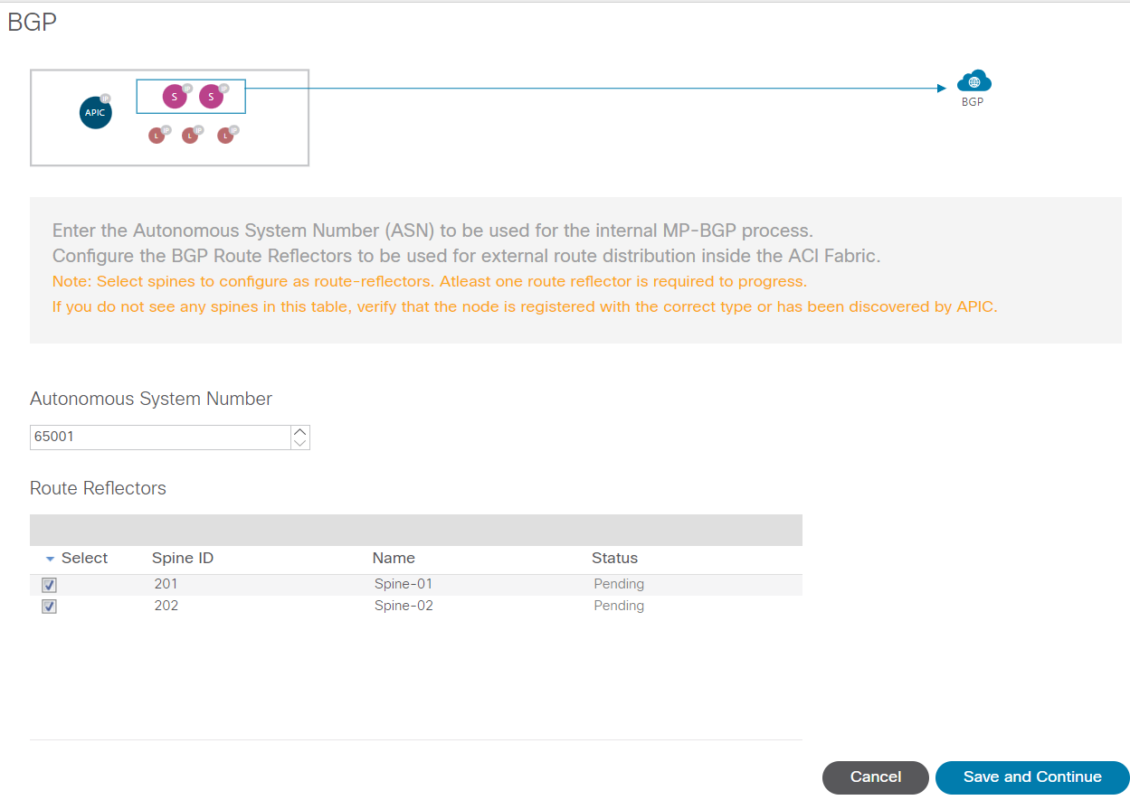The width and height of the screenshot is (1130, 800).
Task: Click the middle leaf L node icon
Action: point(190,136)
